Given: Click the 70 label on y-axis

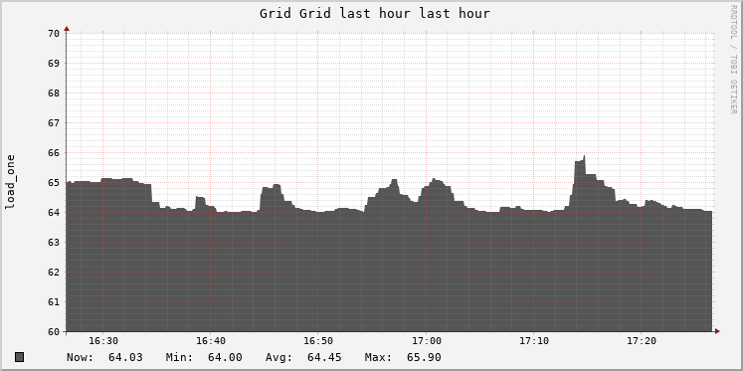Looking at the screenshot, I should [54, 33].
